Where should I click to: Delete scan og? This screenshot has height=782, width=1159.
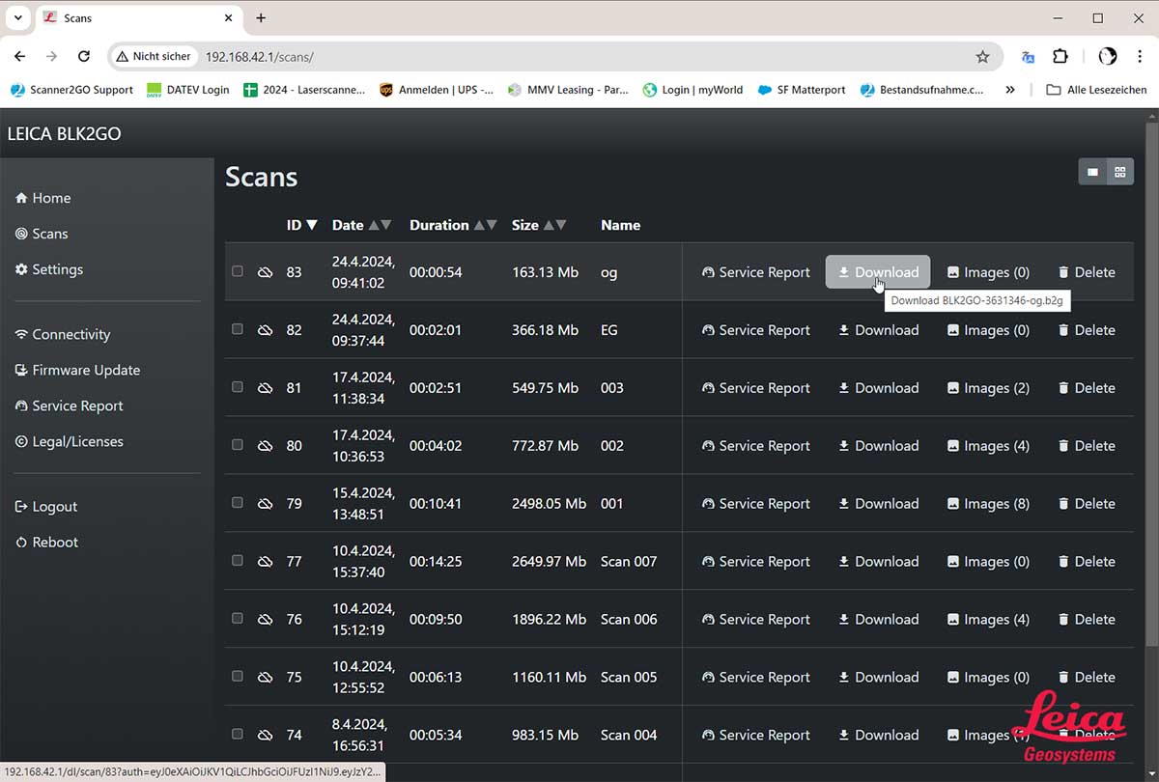point(1087,272)
